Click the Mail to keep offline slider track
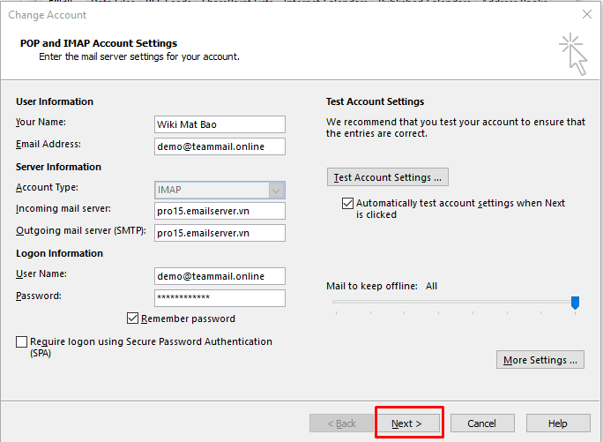 (x=450, y=302)
